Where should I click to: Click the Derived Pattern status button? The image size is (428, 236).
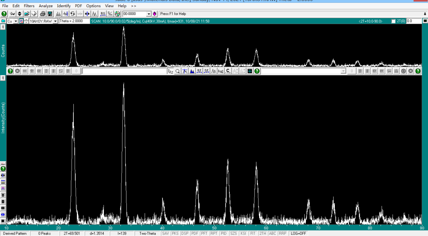tap(15, 234)
